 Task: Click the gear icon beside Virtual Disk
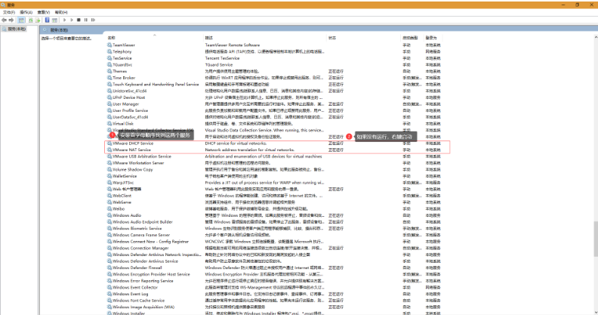click(109, 124)
